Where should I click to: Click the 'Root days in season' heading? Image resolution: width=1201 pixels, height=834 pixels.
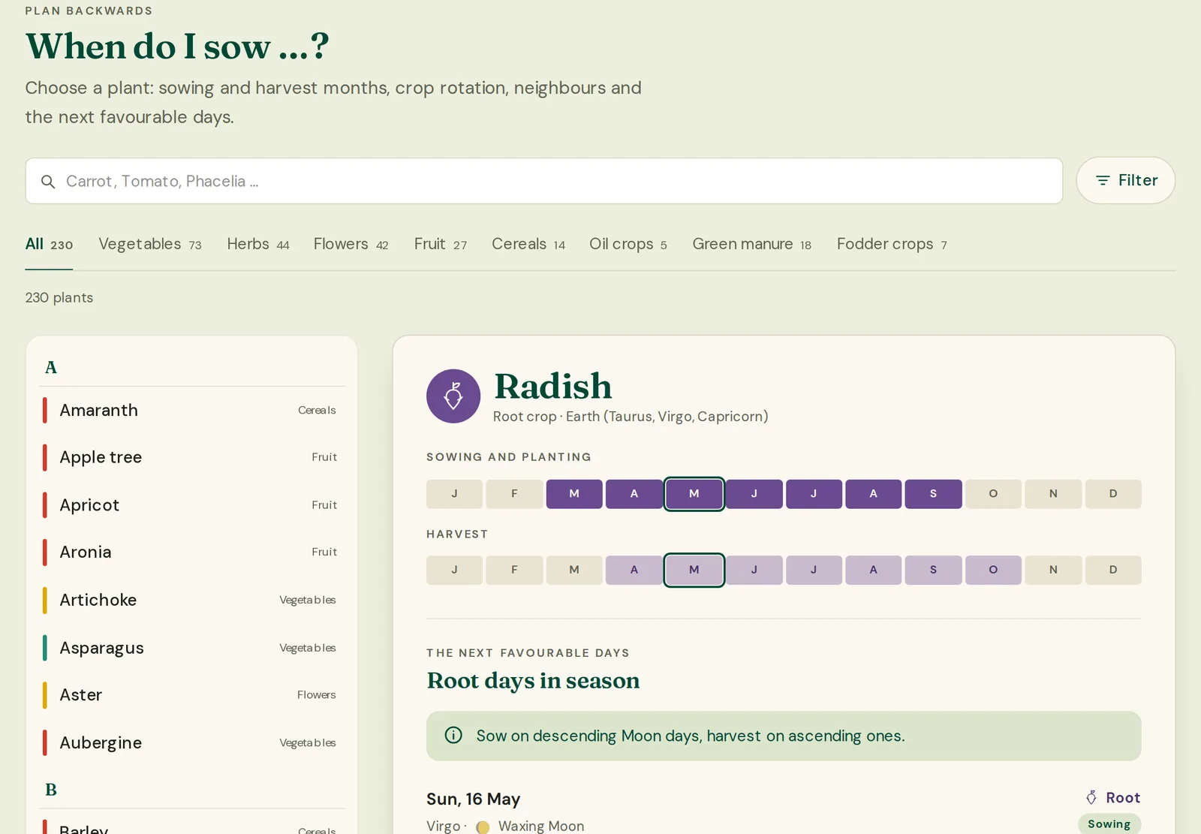533,680
